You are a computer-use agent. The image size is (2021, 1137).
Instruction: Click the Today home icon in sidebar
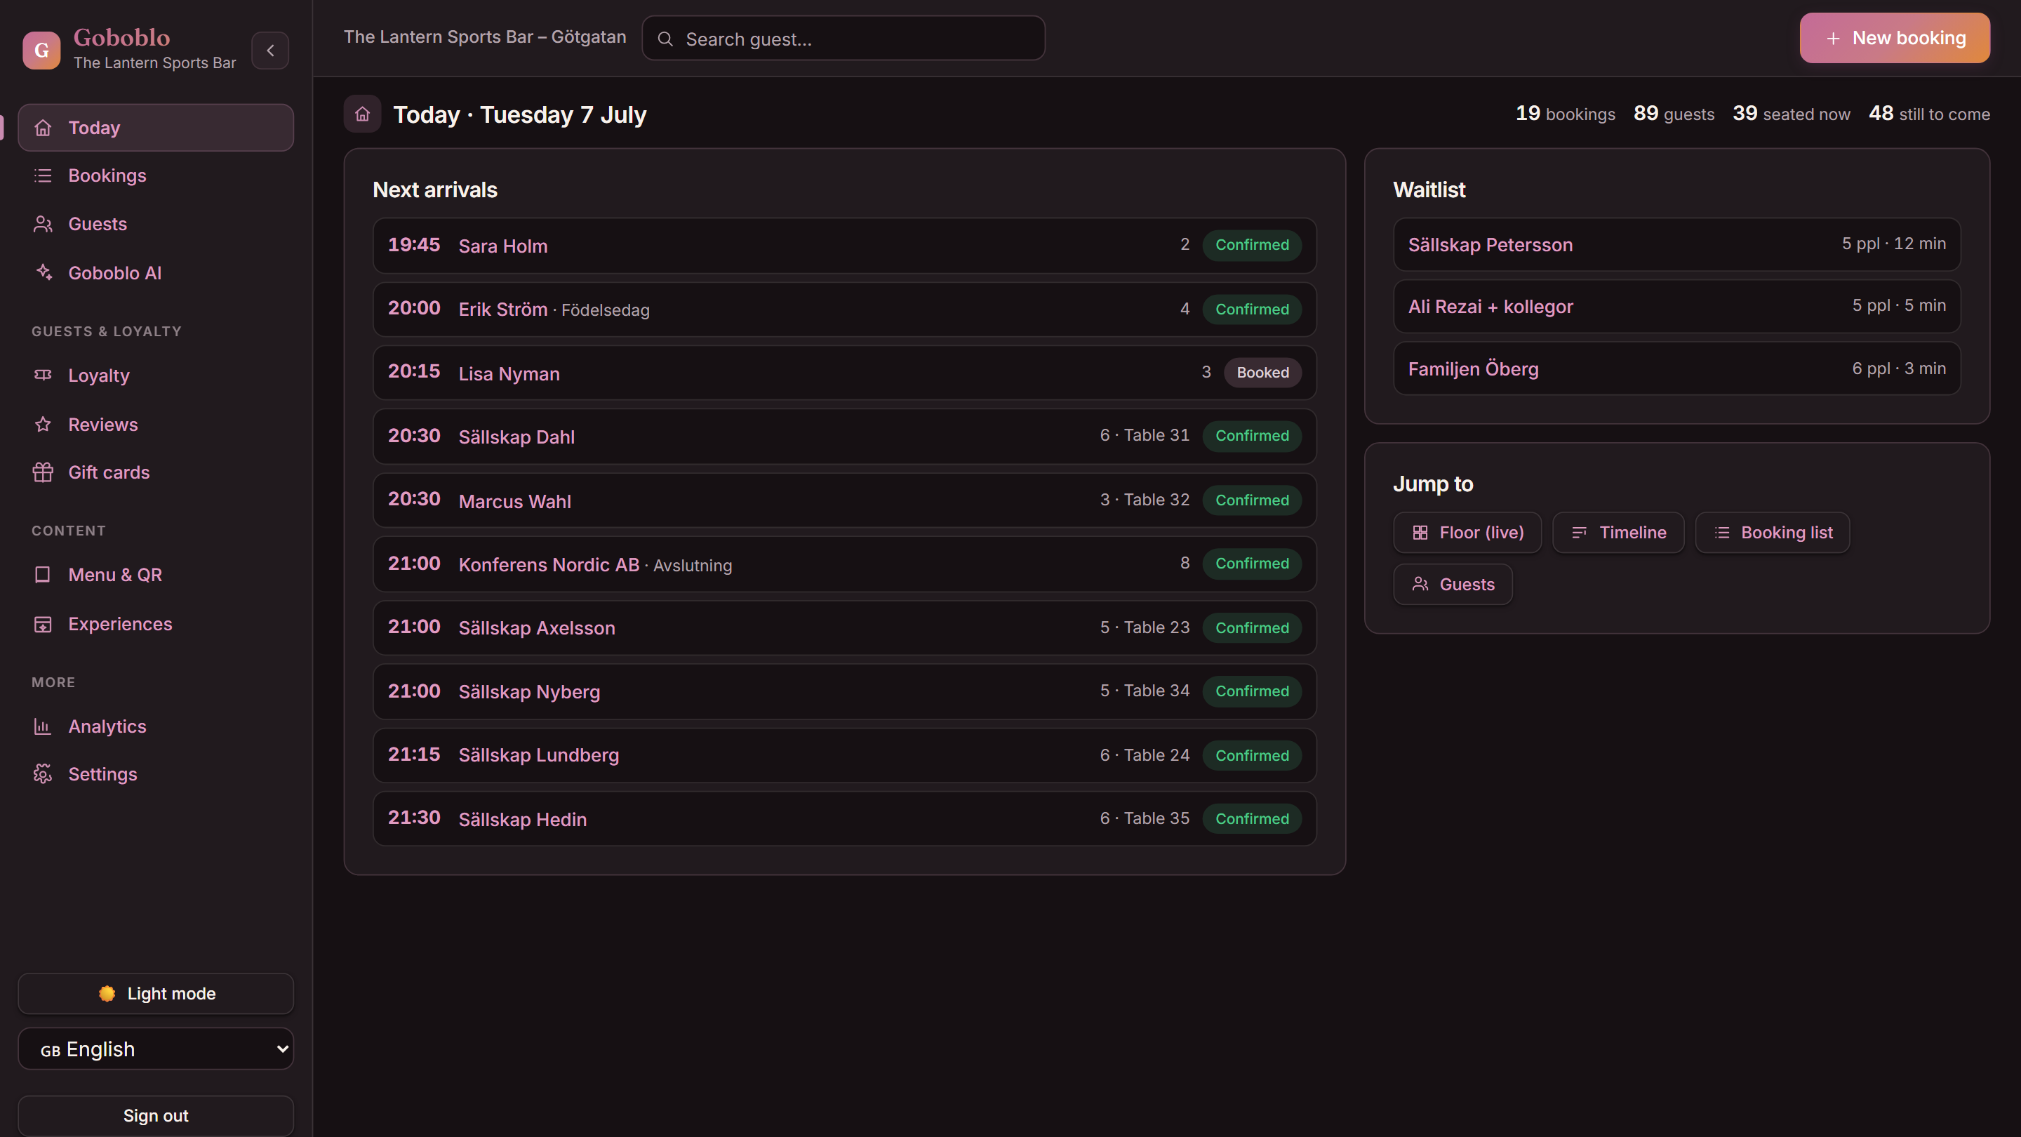(x=43, y=128)
